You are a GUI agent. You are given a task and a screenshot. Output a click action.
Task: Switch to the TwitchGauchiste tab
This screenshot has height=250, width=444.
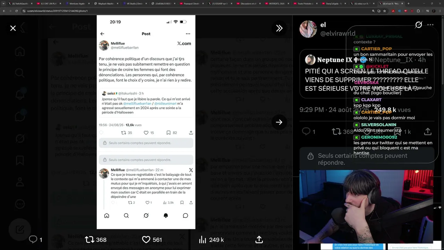click(21, 3)
